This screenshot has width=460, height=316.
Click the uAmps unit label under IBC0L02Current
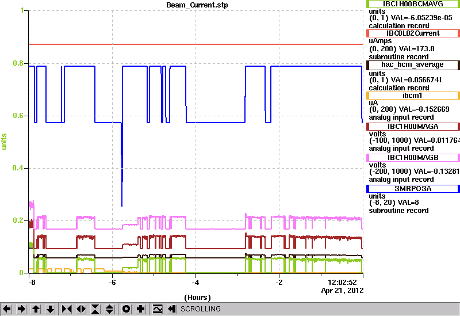tap(380, 41)
